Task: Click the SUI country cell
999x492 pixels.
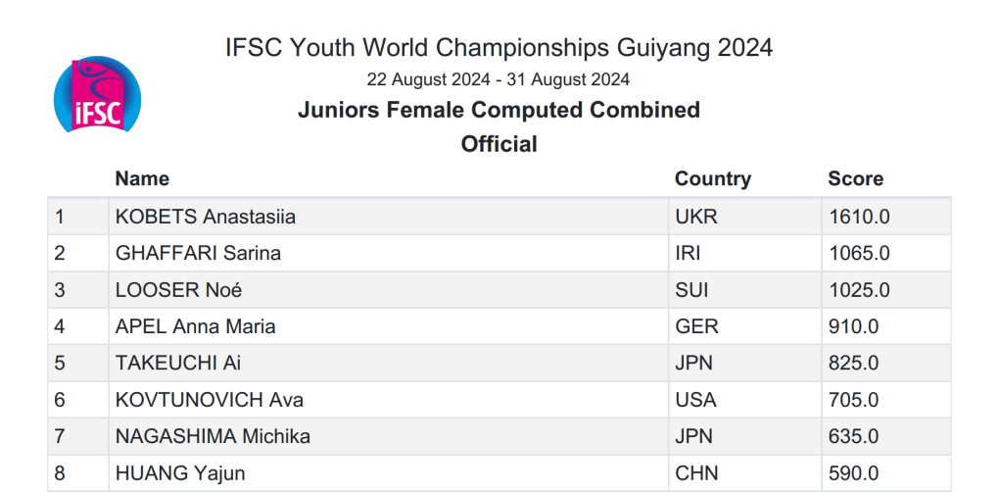Action: click(745, 290)
